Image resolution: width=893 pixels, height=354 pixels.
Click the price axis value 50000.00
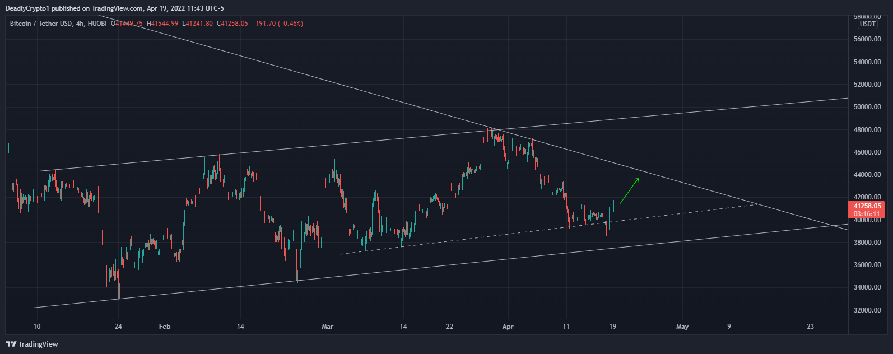(868, 107)
